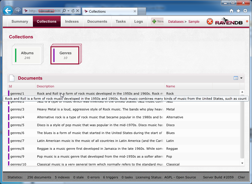252x184 pixels.
Task: Click the RavenDB logo
Action: coord(229,21)
